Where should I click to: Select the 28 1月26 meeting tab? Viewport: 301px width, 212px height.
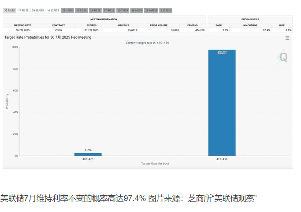coord(67,10)
